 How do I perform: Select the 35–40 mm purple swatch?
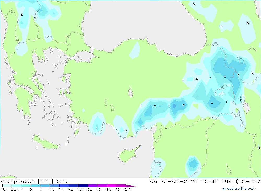coord(102,186)
